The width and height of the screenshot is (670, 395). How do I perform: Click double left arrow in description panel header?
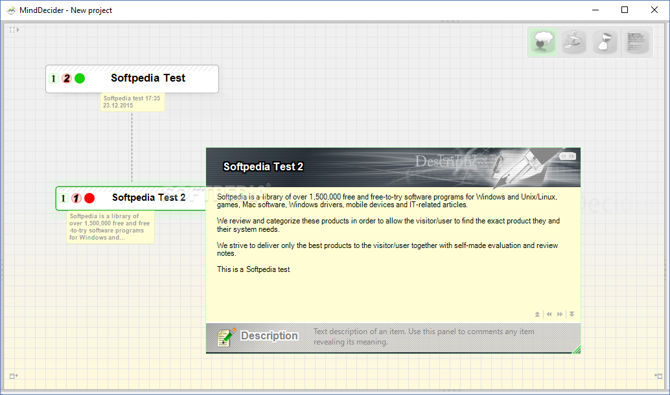tap(564, 157)
